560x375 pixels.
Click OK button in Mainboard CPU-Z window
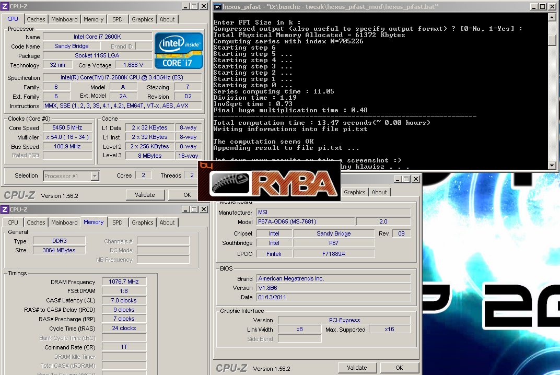[399, 368]
